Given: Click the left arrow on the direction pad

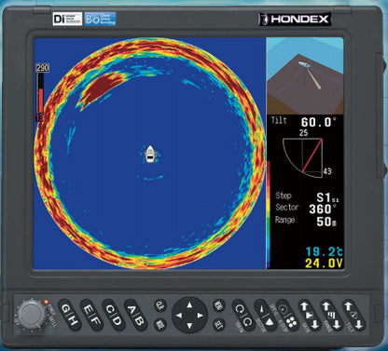Looking at the screenshot, I should click(x=179, y=316).
